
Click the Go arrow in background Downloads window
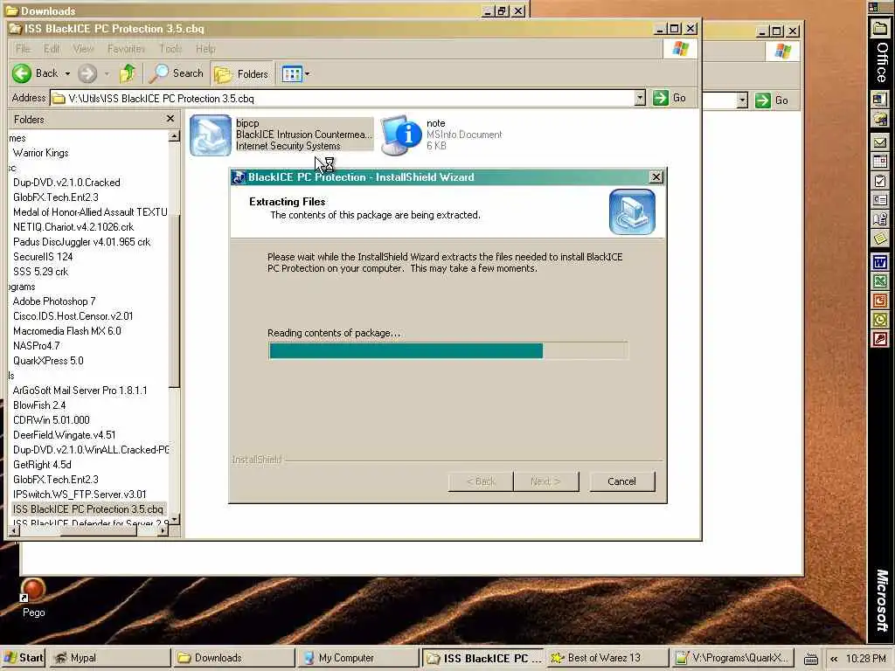762,100
